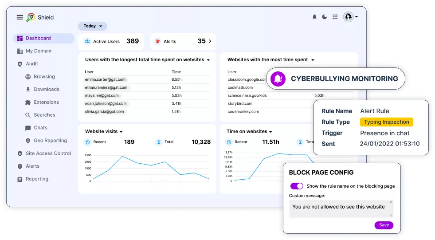Viewport: 435px width, 240px height.
Task: Open the Alerts card showing 35
Action: (183, 41)
